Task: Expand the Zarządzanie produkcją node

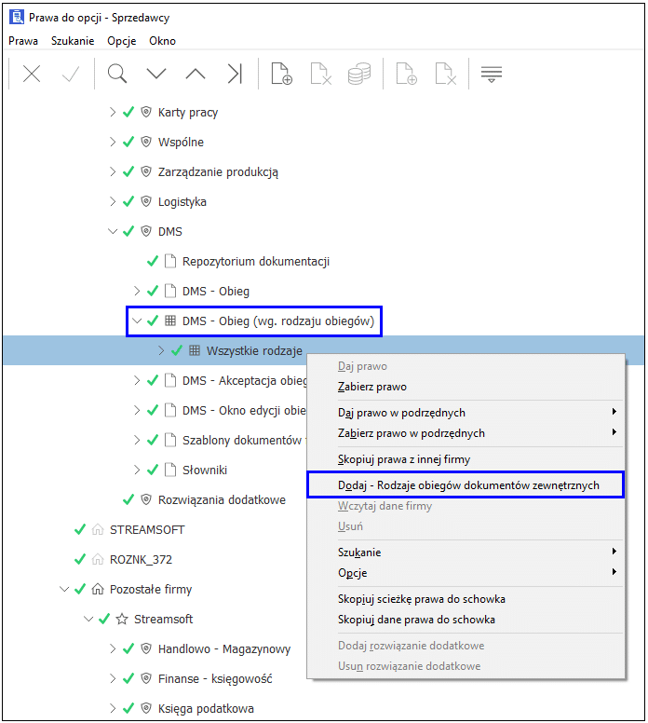Action: 113,171
